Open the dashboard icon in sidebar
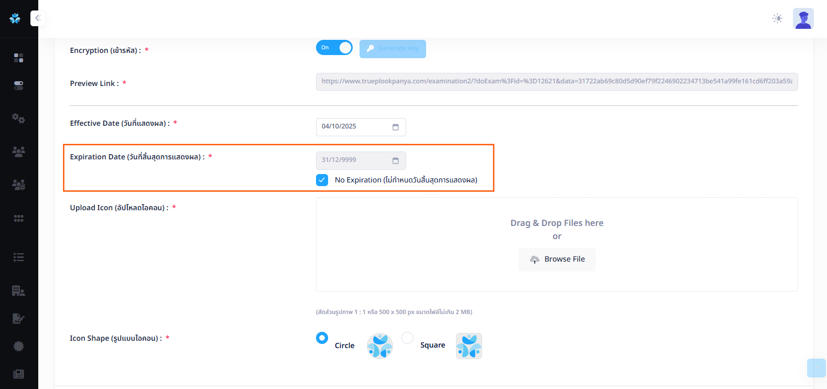This screenshot has height=389, width=827. [x=18, y=58]
